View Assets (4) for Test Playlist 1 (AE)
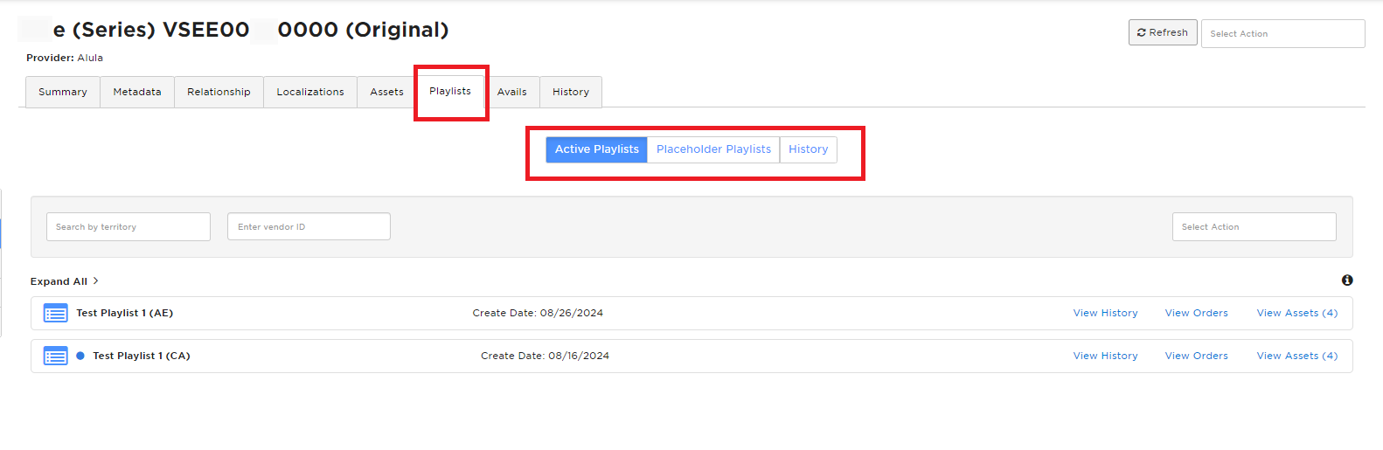Viewport: 1383px width, 450px height. tap(1297, 313)
